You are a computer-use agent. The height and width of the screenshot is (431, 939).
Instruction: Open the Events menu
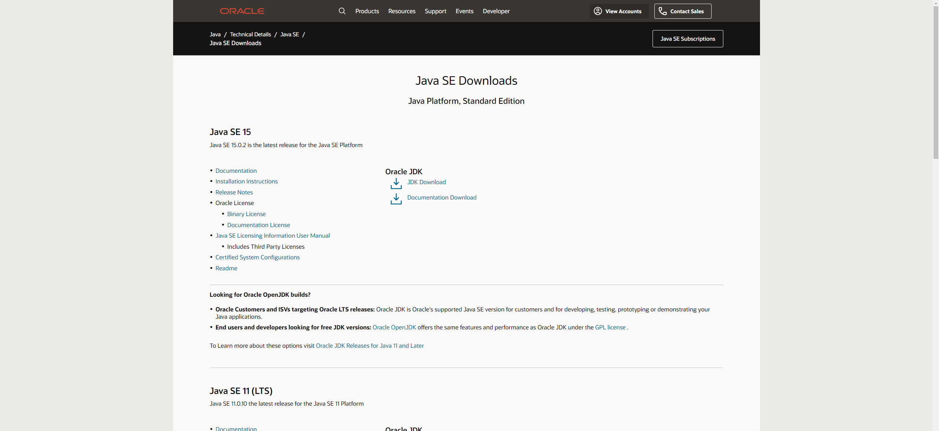tap(464, 11)
